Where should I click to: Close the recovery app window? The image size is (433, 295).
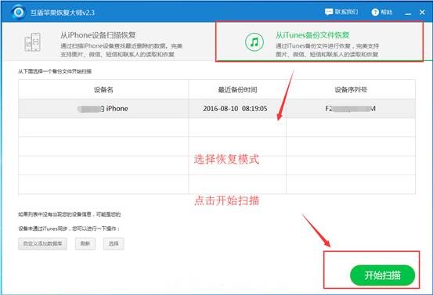pos(422,13)
